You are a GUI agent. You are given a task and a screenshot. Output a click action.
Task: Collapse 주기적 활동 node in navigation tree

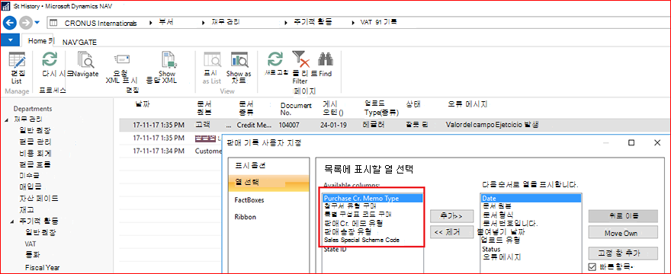click(12, 221)
